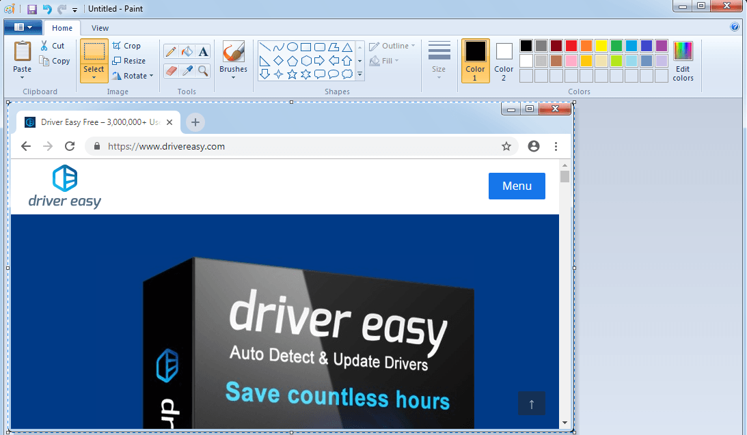747x435 pixels.
Task: Click the Save icon in quick access toolbar
Action: (x=32, y=9)
